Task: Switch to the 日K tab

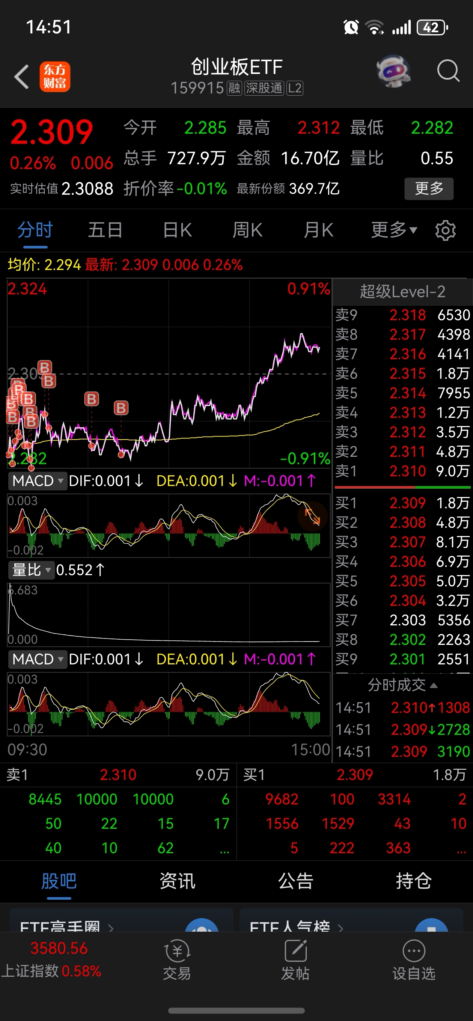Action: tap(177, 230)
